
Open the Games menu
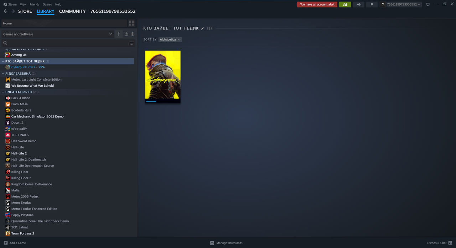[47, 4]
